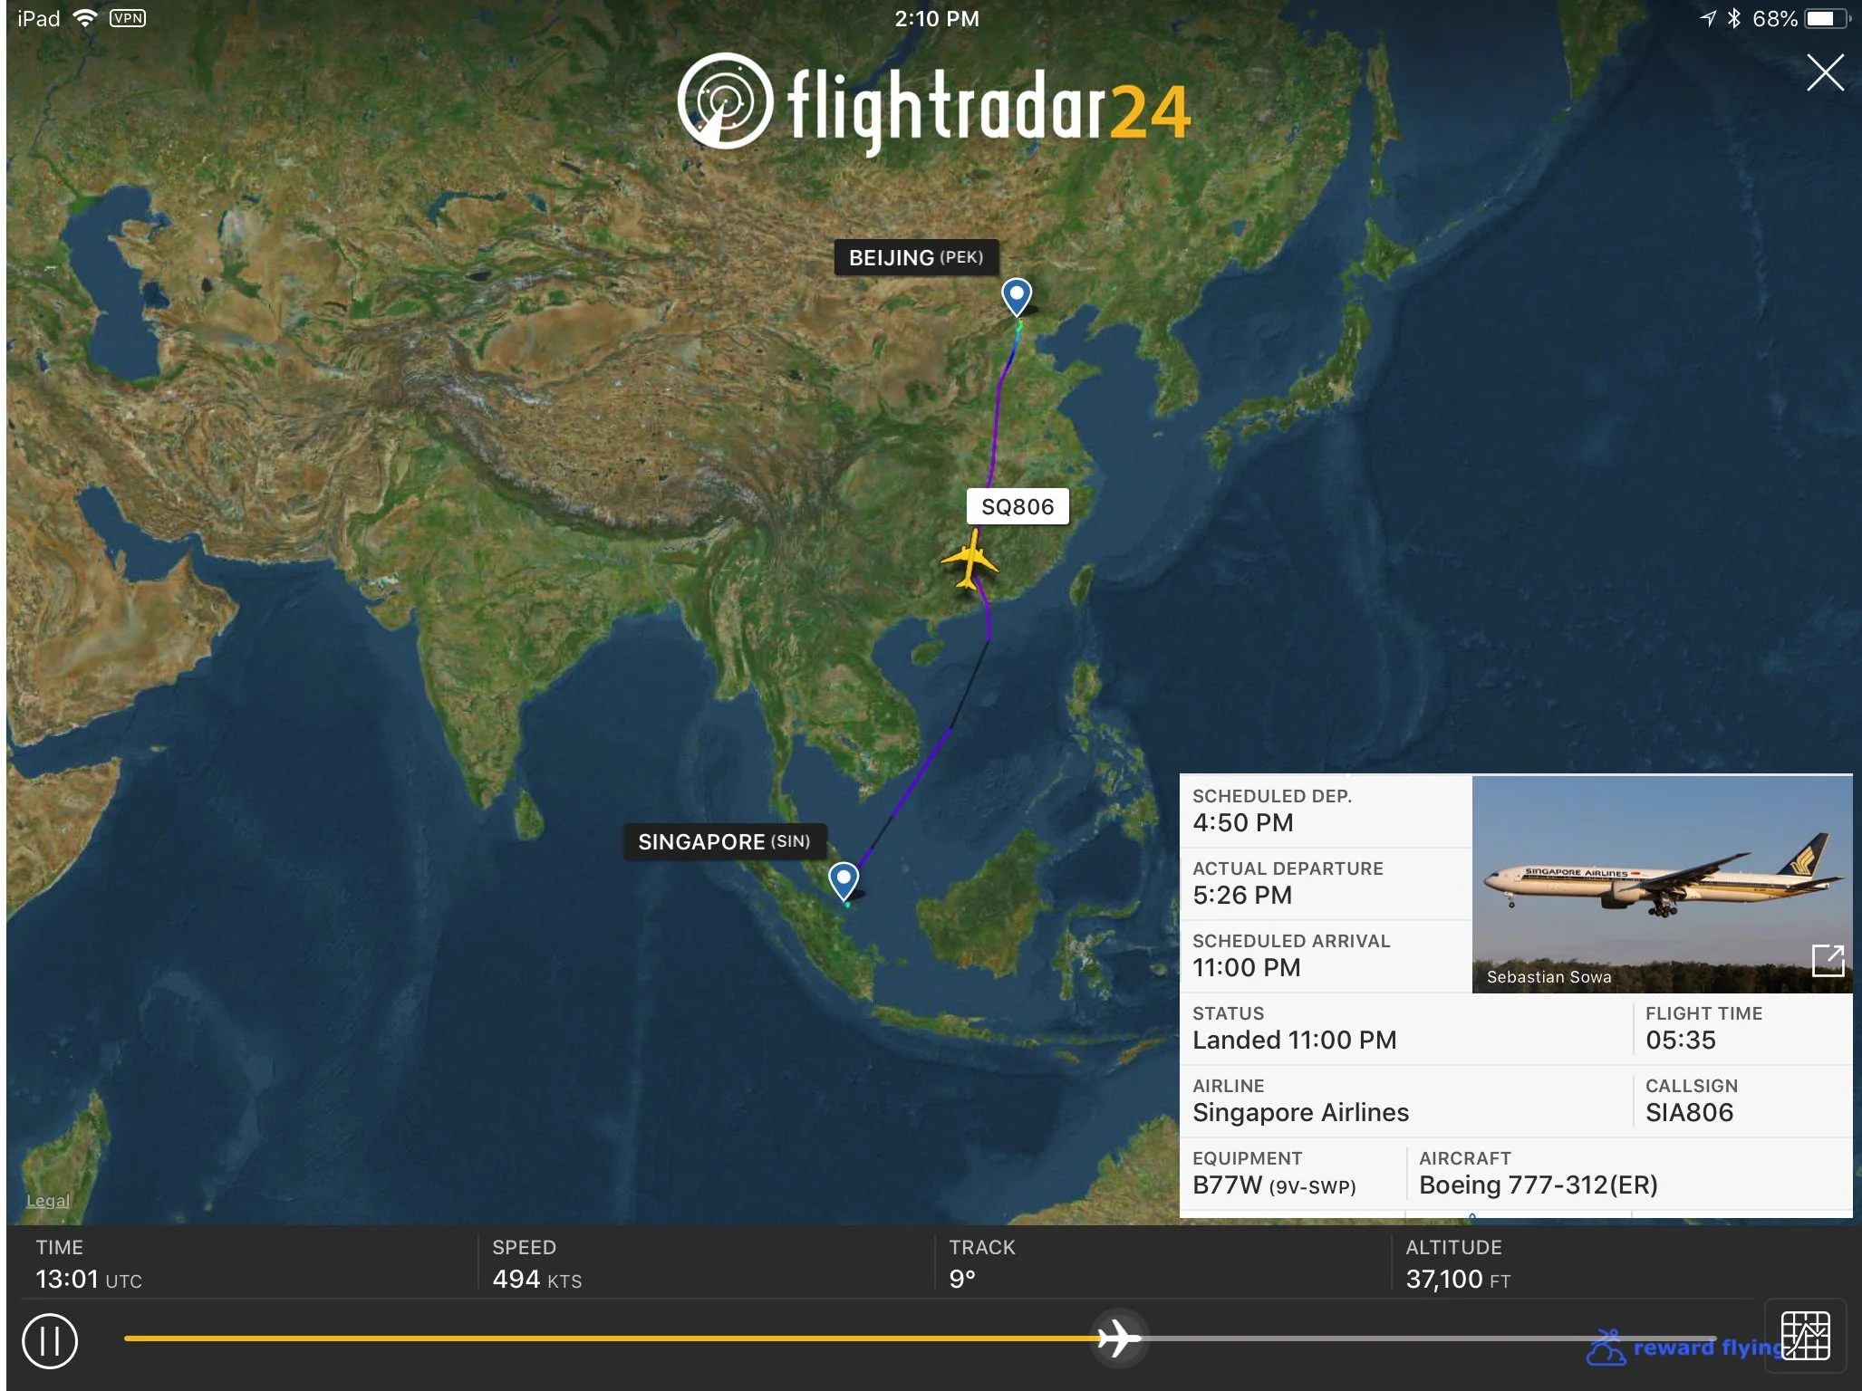Tap the Beijing airport pin
This screenshot has height=1391, width=1862.
point(1017,297)
